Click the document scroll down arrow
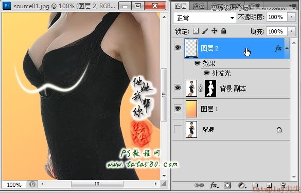The width and height of the screenshot is (301, 193). pos(164,176)
